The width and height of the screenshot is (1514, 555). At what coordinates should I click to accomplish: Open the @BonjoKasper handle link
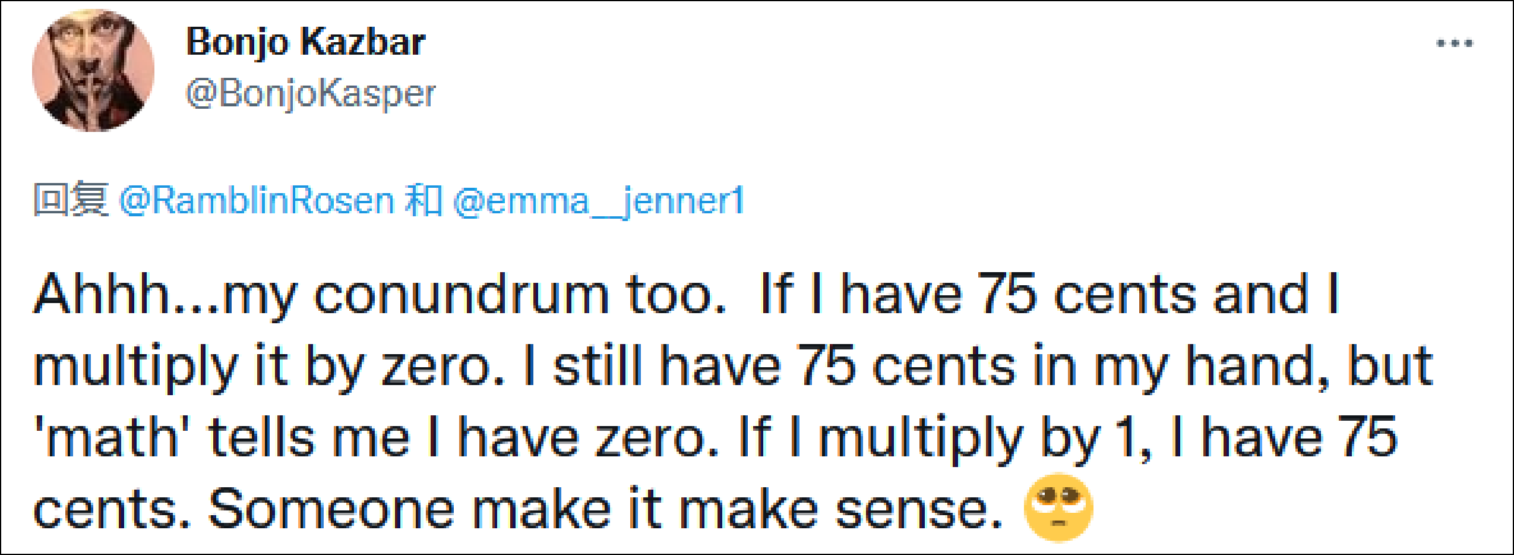(311, 94)
